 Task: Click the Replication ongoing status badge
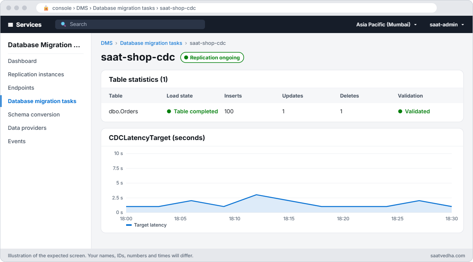(x=212, y=57)
